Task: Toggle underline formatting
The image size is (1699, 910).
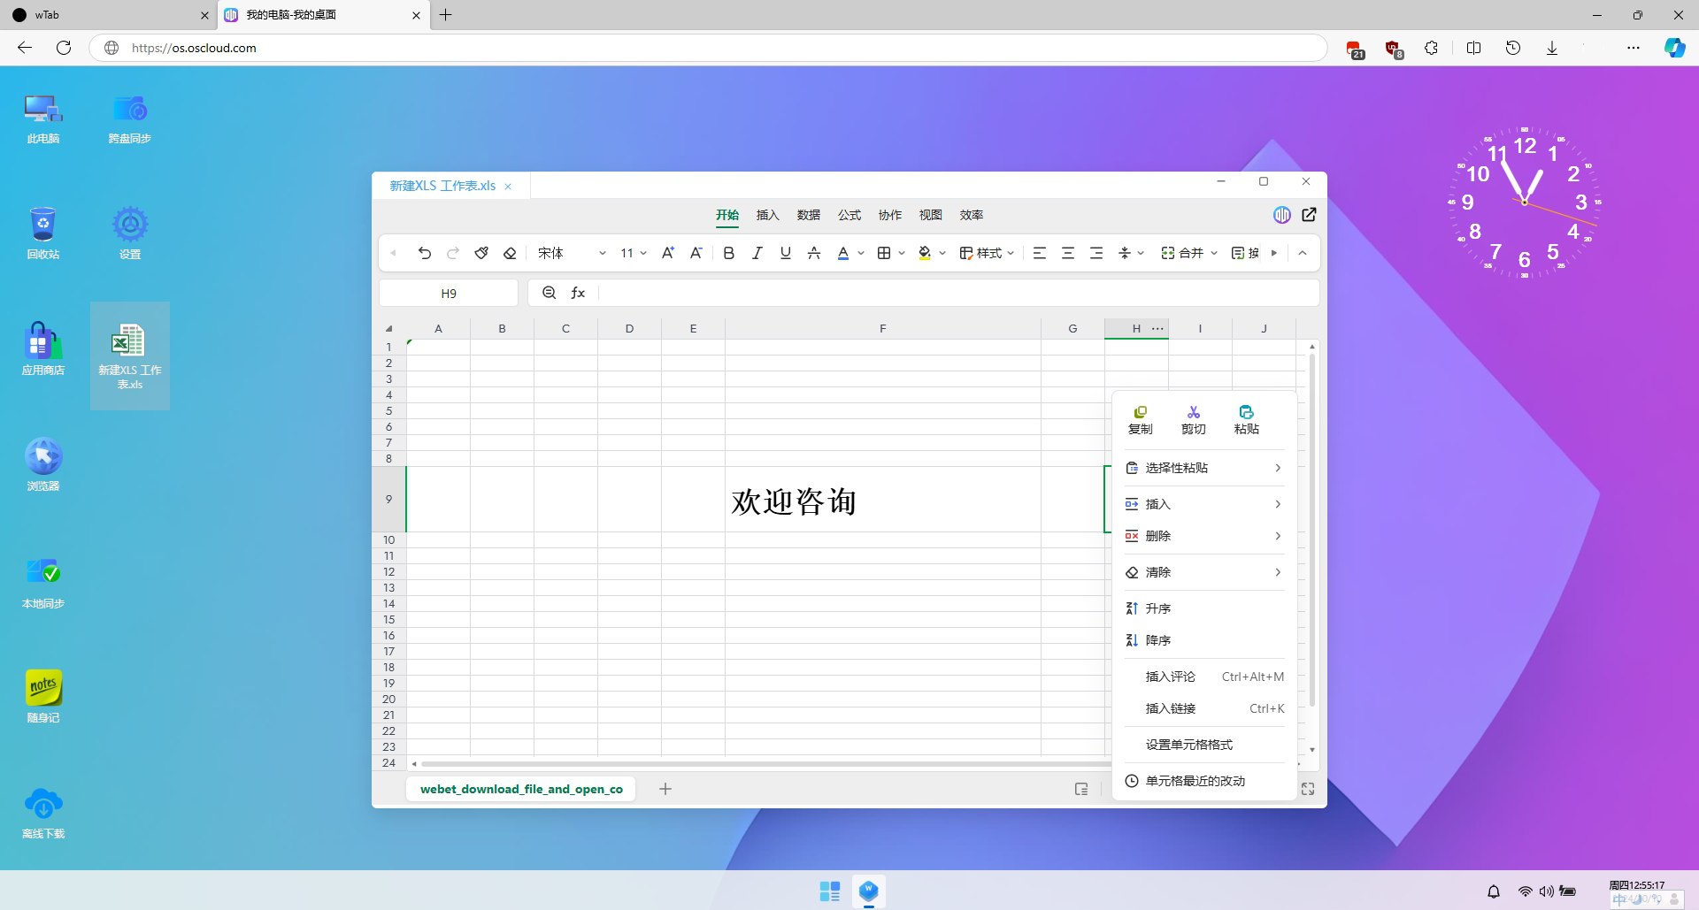Action: [x=786, y=253]
